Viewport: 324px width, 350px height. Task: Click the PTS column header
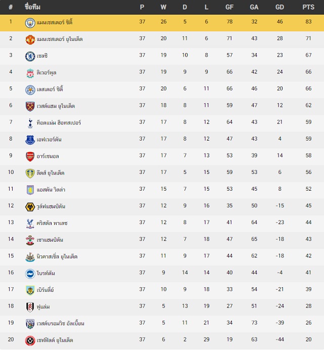point(308,7)
